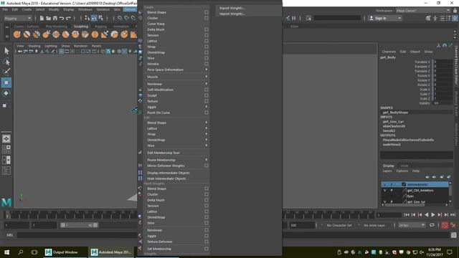Viewport: 459px width, 258px height.
Task: Select the first Sculpt tool on the shelf
Action: (x=17, y=34)
